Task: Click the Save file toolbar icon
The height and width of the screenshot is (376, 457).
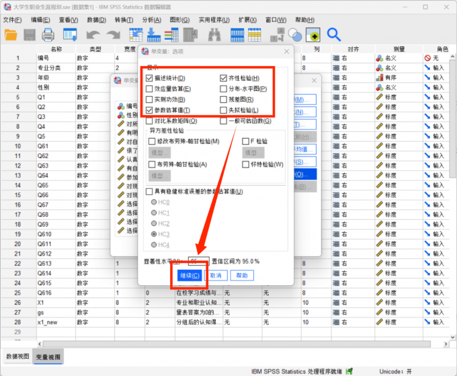Action: (x=30, y=34)
